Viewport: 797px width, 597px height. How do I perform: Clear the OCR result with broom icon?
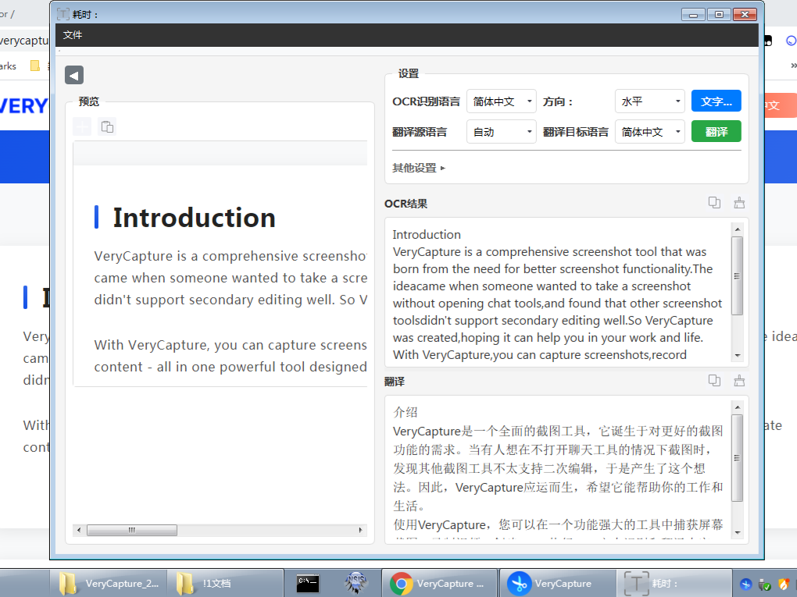point(739,203)
